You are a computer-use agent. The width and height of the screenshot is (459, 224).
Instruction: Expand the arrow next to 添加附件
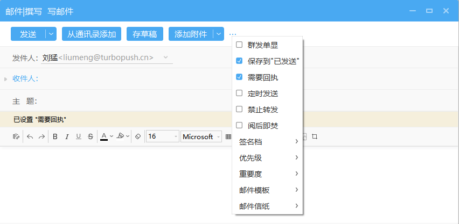(218, 34)
